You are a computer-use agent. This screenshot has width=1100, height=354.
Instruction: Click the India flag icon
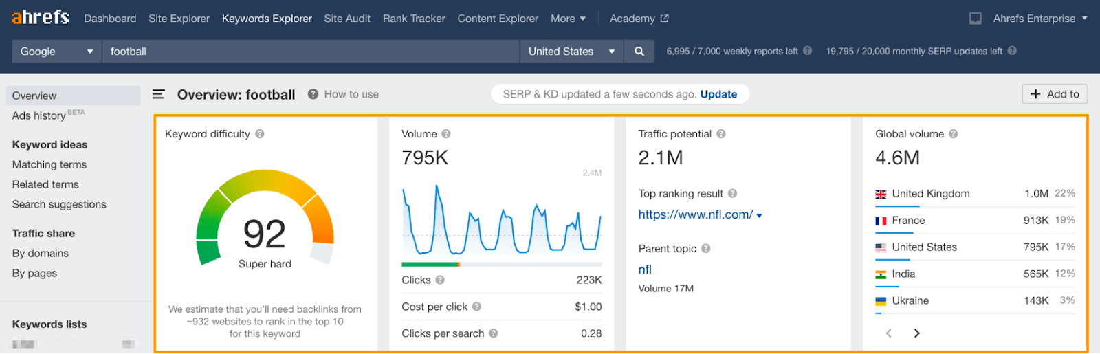coord(881,275)
